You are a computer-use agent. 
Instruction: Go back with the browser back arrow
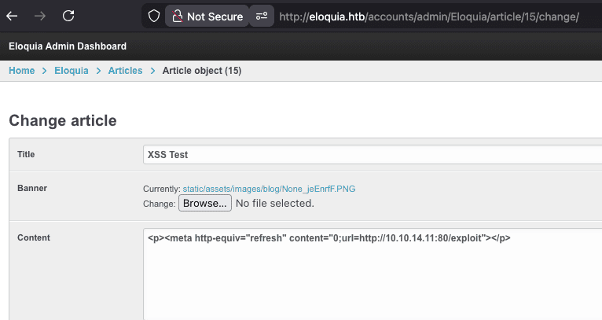click(x=12, y=17)
